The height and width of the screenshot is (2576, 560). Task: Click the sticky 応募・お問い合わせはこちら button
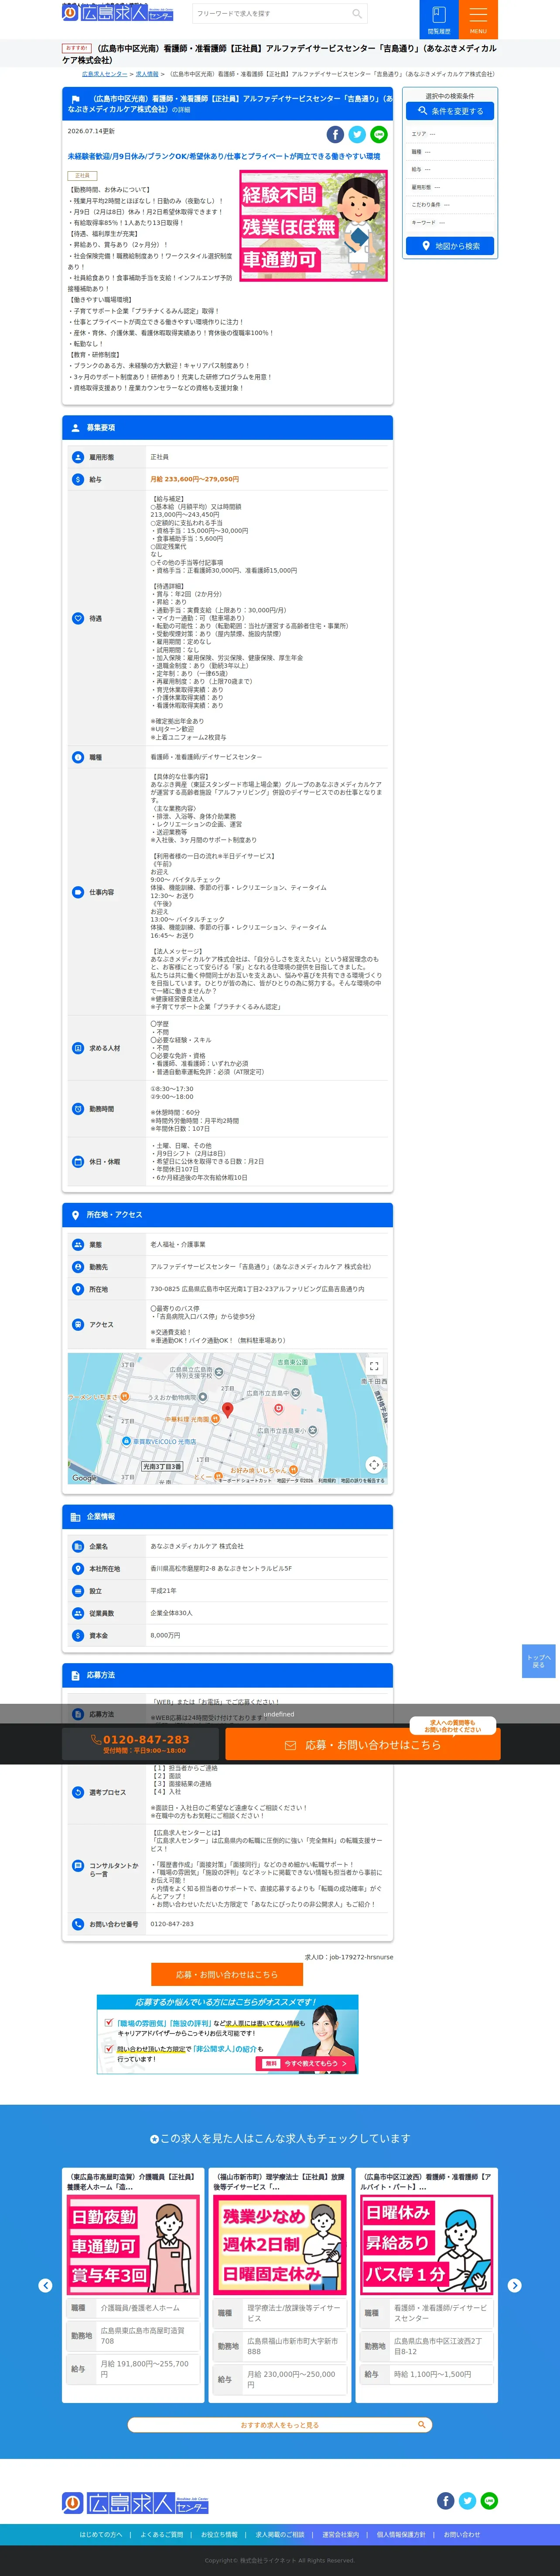click(362, 1744)
